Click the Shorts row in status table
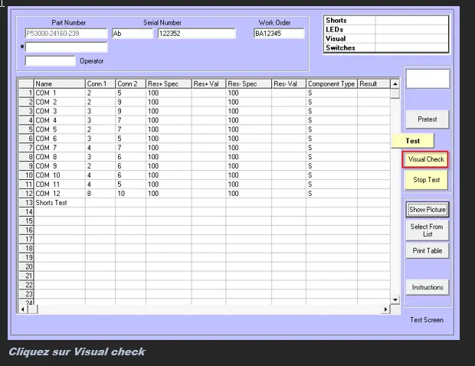This screenshot has width=475, height=366. tap(386, 21)
